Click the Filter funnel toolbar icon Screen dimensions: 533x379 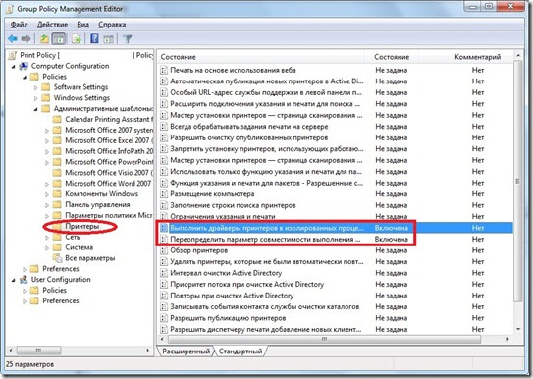128,39
